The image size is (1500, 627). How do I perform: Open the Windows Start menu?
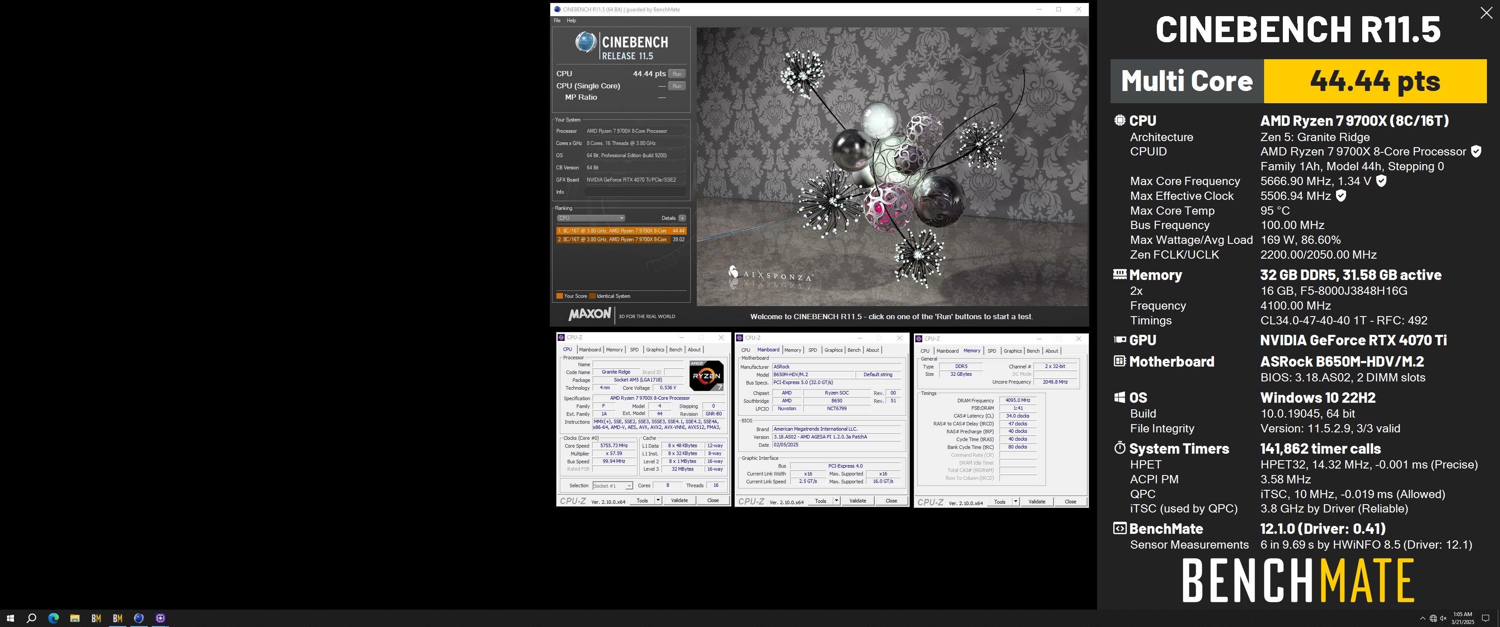coord(10,618)
